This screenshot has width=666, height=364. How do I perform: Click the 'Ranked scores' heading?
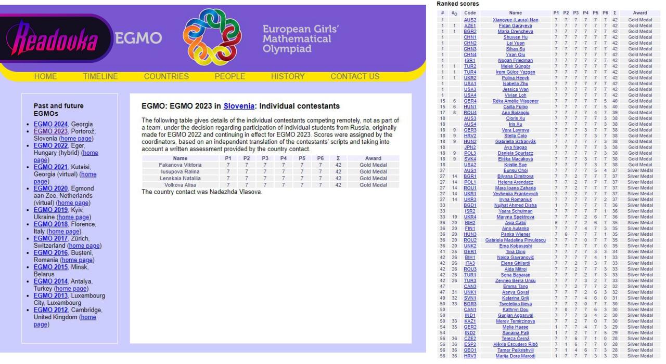coord(458,4)
